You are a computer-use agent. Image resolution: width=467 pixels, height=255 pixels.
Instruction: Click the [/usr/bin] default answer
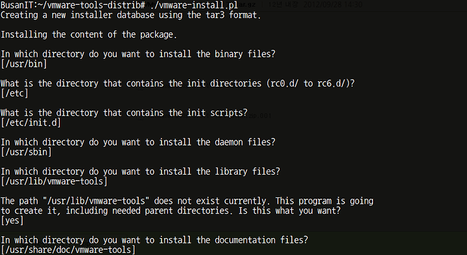click(24, 64)
